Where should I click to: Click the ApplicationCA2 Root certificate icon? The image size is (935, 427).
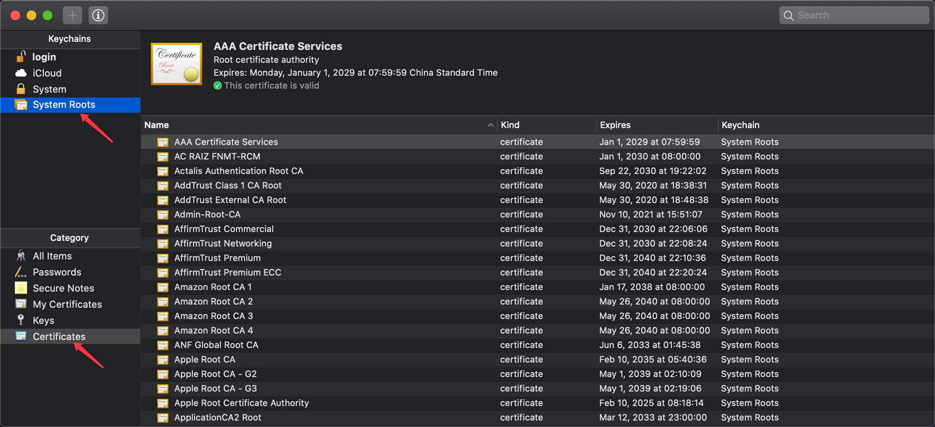[163, 418]
